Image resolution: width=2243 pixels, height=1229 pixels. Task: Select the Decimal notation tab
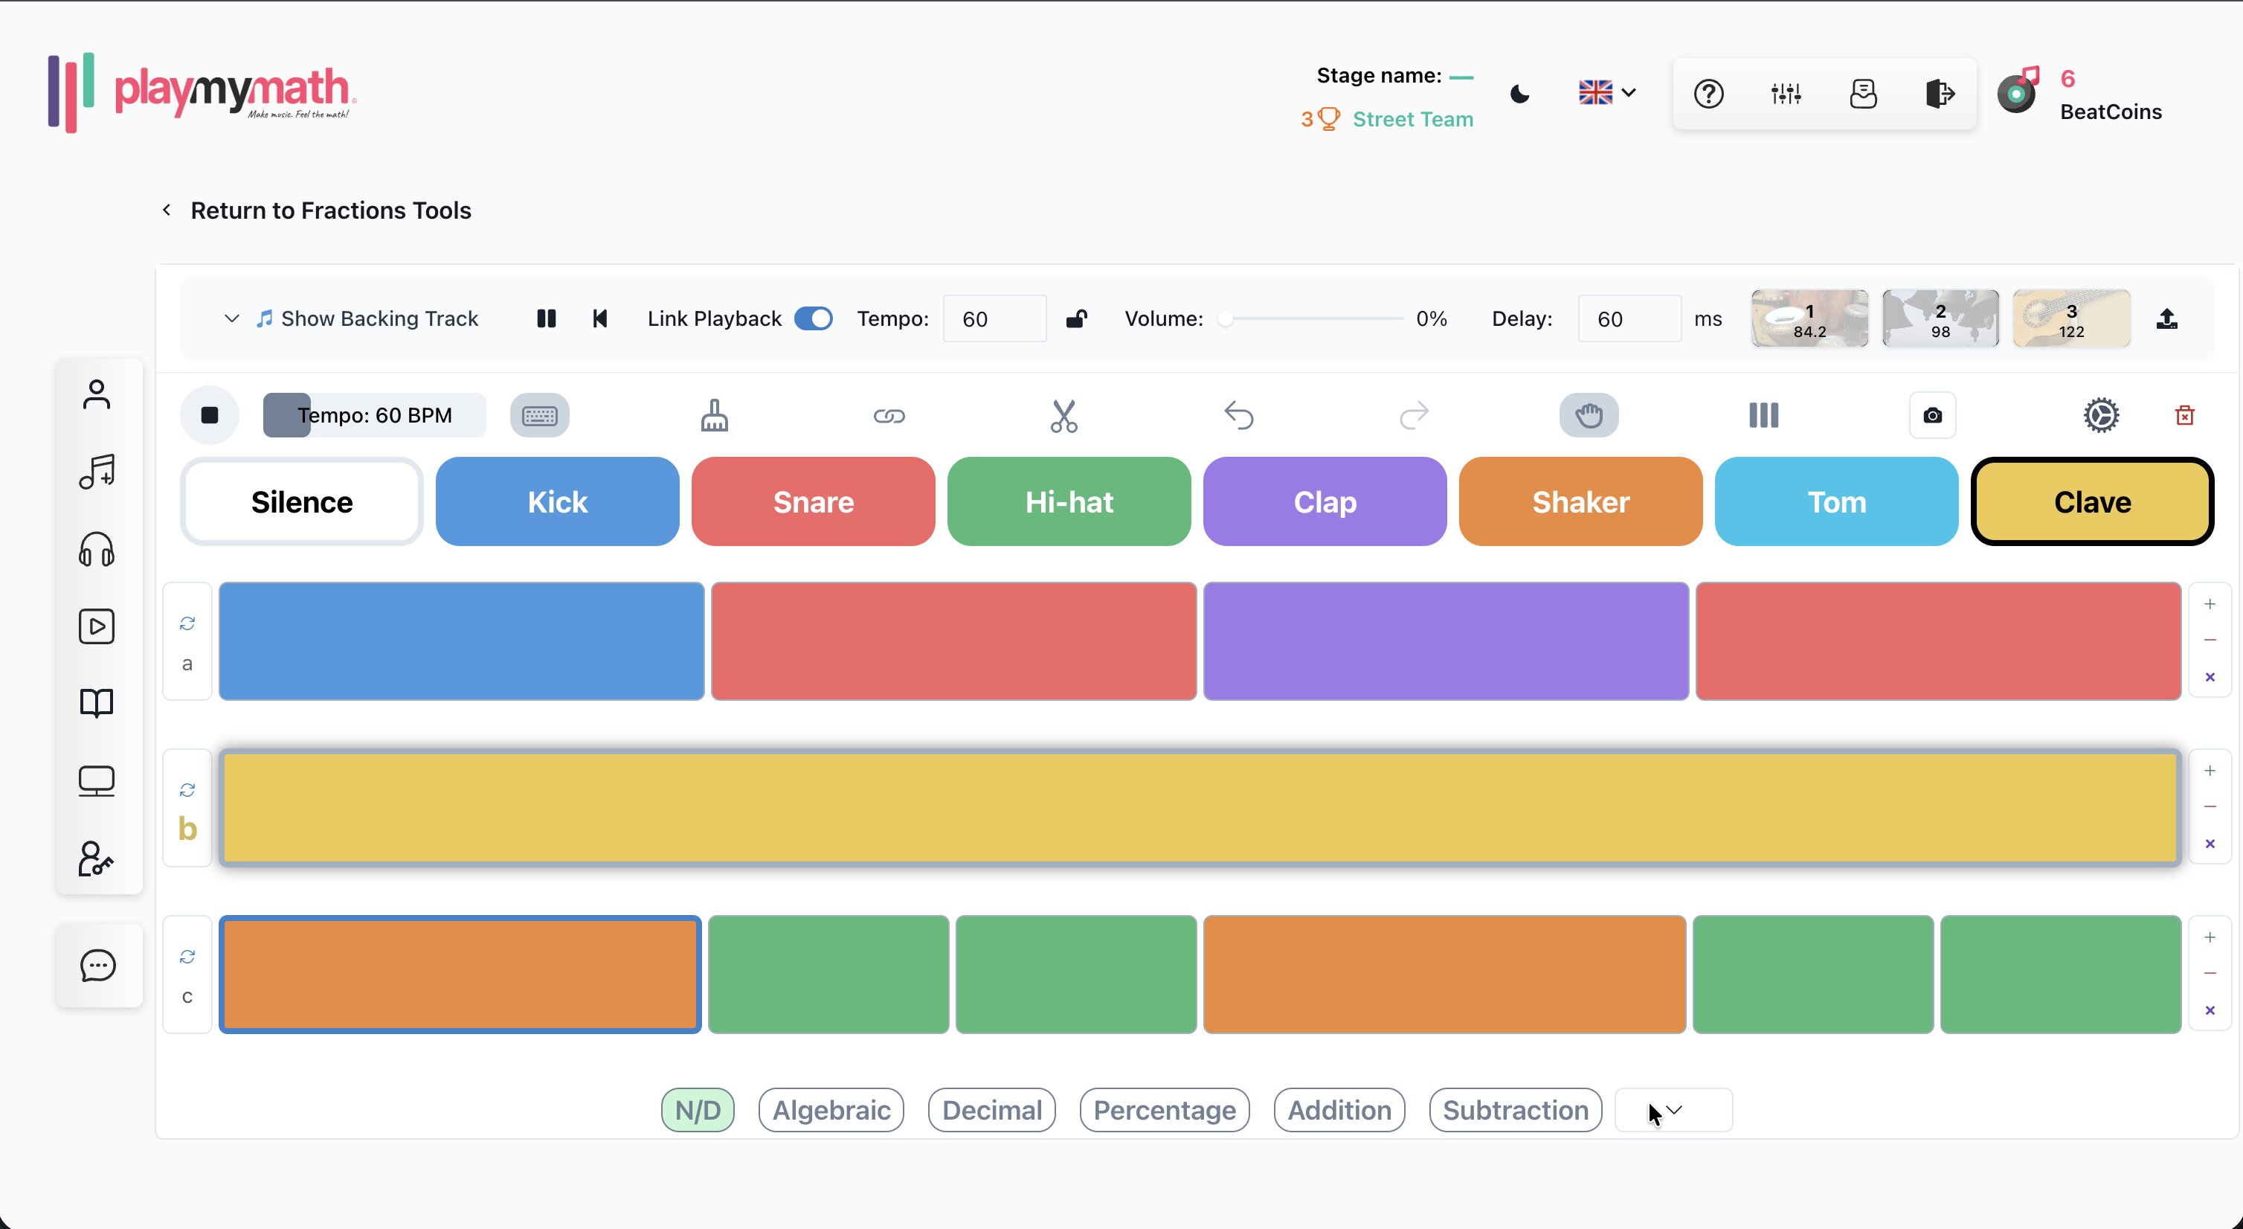coord(992,1110)
